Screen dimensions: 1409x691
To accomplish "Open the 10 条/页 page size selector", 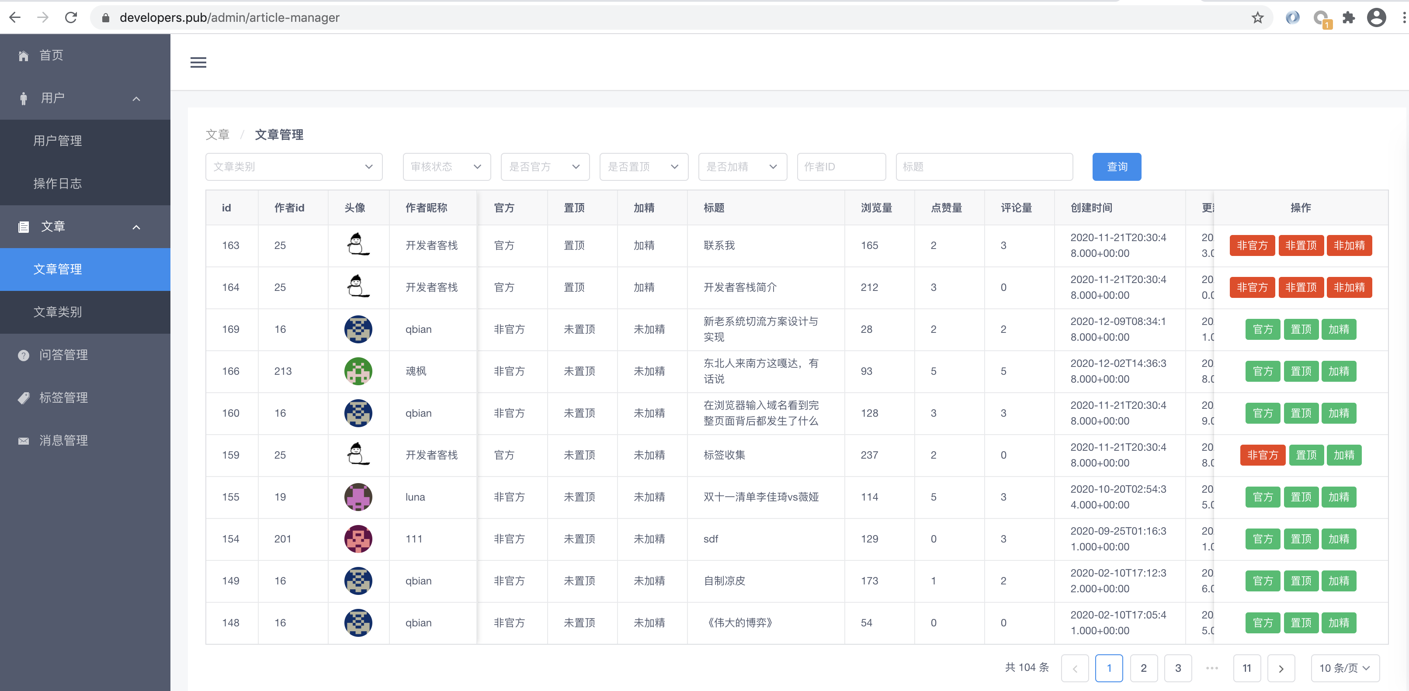I will coord(1344,668).
